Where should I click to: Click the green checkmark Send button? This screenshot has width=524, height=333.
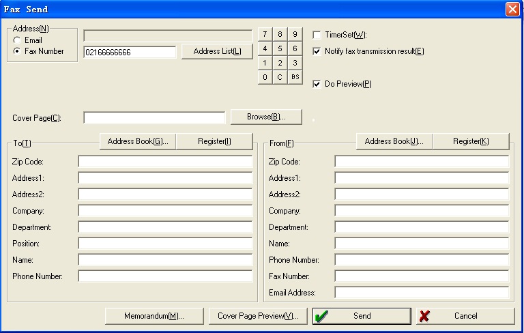coord(362,316)
